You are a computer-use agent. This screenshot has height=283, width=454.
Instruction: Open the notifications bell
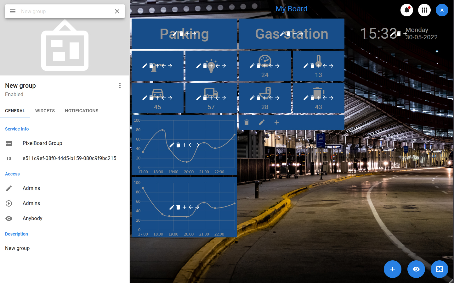[407, 10]
